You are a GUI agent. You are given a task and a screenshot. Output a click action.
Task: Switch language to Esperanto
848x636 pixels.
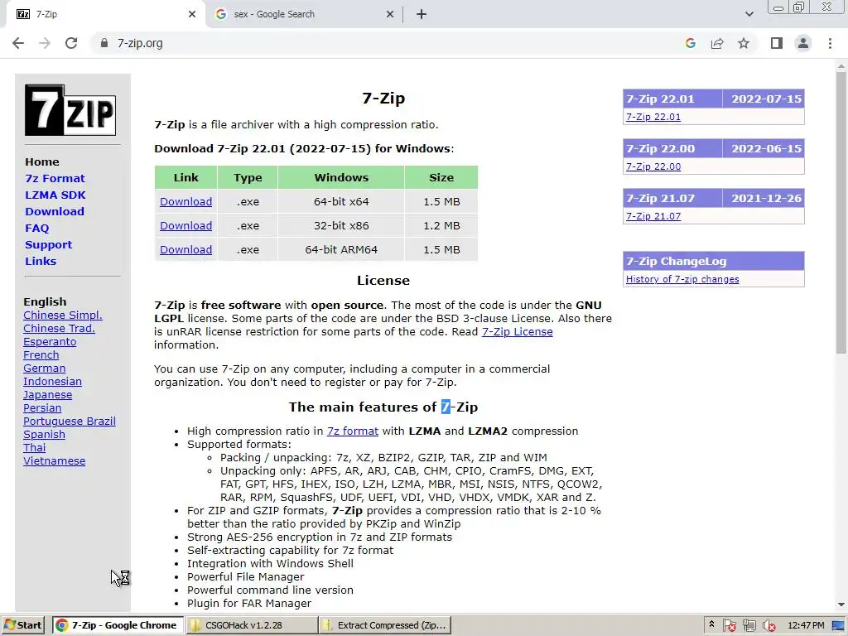[50, 342]
